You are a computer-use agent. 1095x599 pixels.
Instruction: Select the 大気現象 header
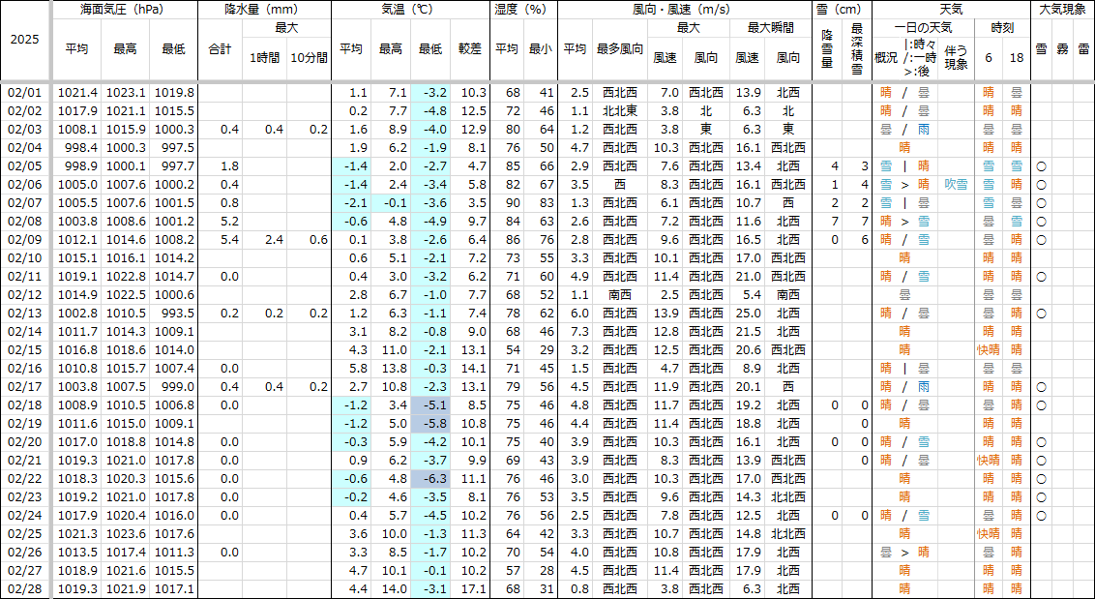pyautogui.click(x=1062, y=10)
